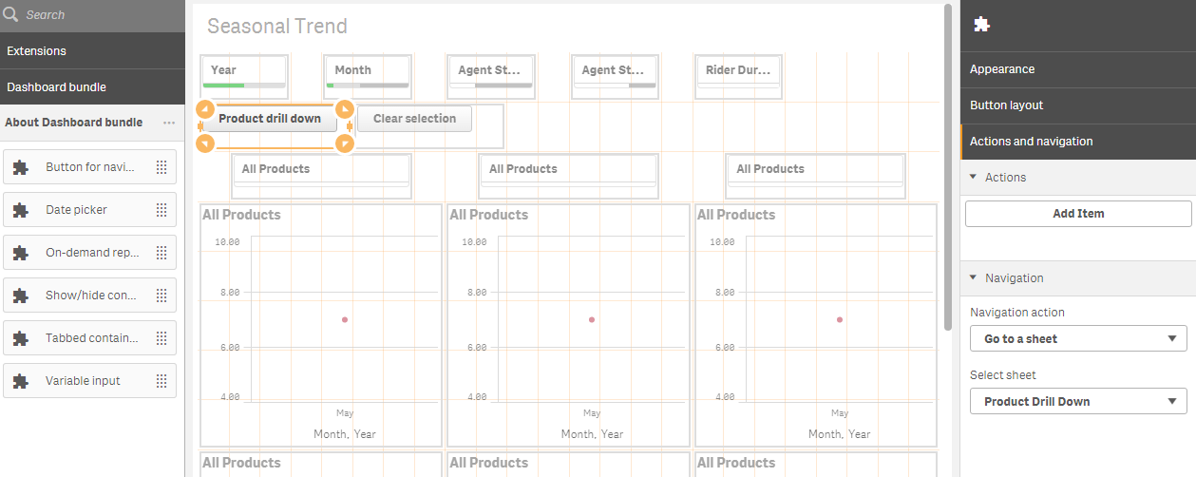
Task: Click the top-left resize handle of selected button
Action: [205, 107]
